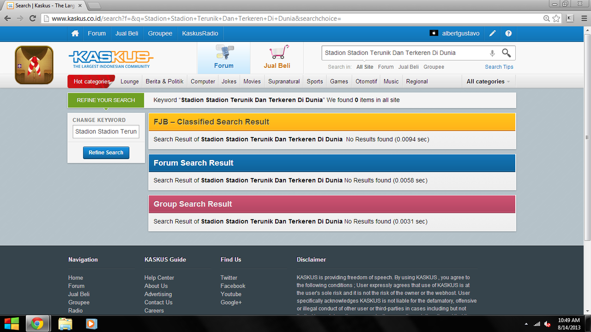Set search scope to Groupee

pos(434,67)
